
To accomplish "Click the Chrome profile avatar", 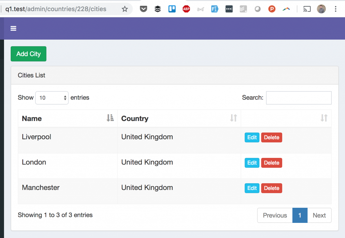I will click(321, 9).
